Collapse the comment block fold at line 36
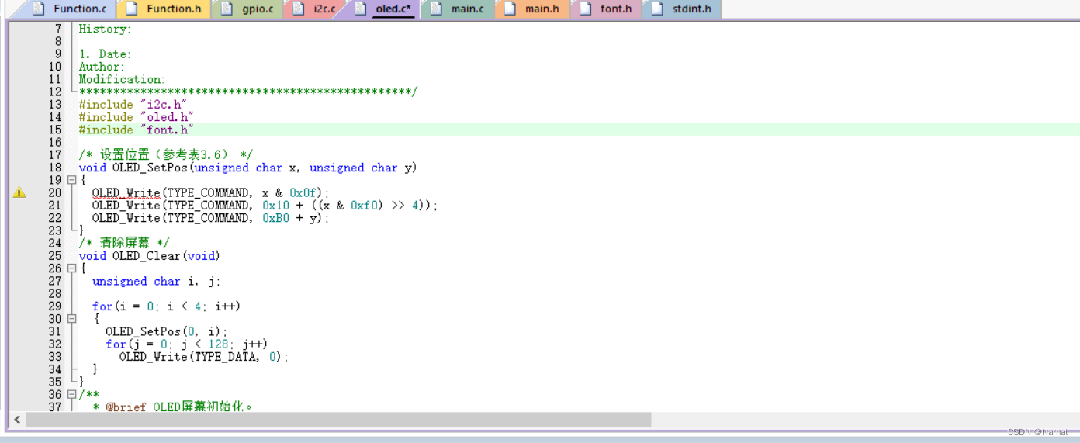Viewport: 1080px width, 443px height. tap(71, 394)
